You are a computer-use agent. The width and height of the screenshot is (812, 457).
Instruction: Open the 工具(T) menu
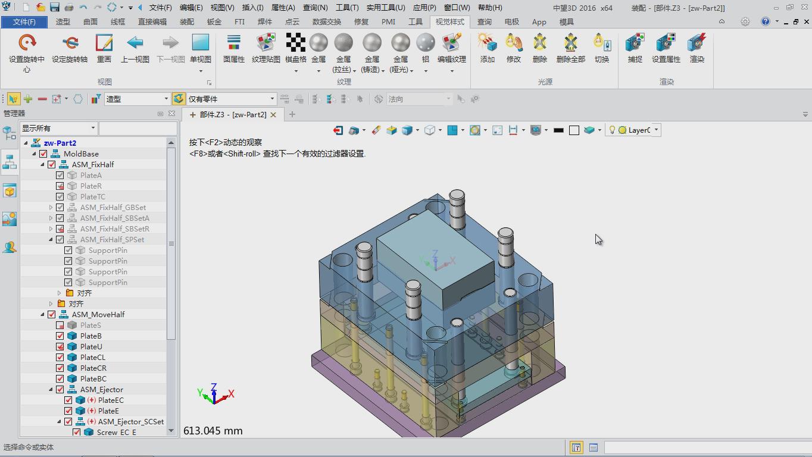pos(346,8)
